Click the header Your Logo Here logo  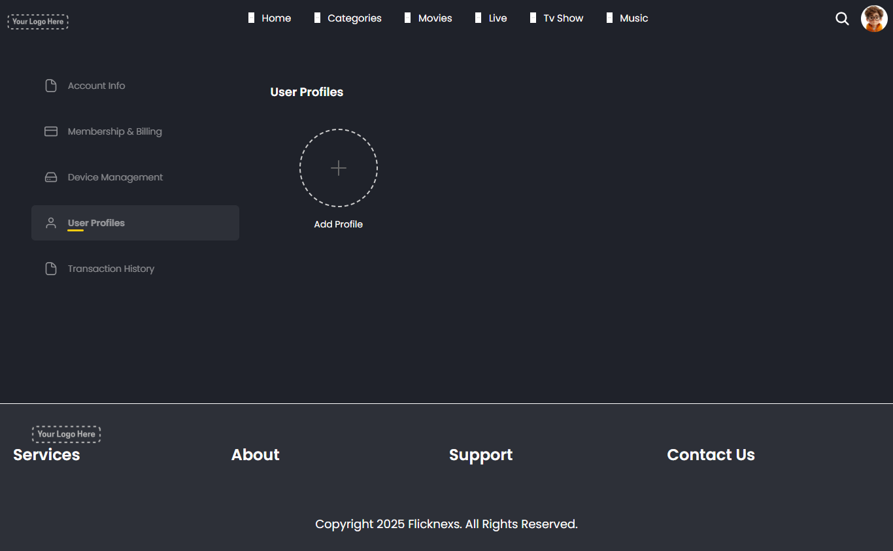[x=38, y=22]
